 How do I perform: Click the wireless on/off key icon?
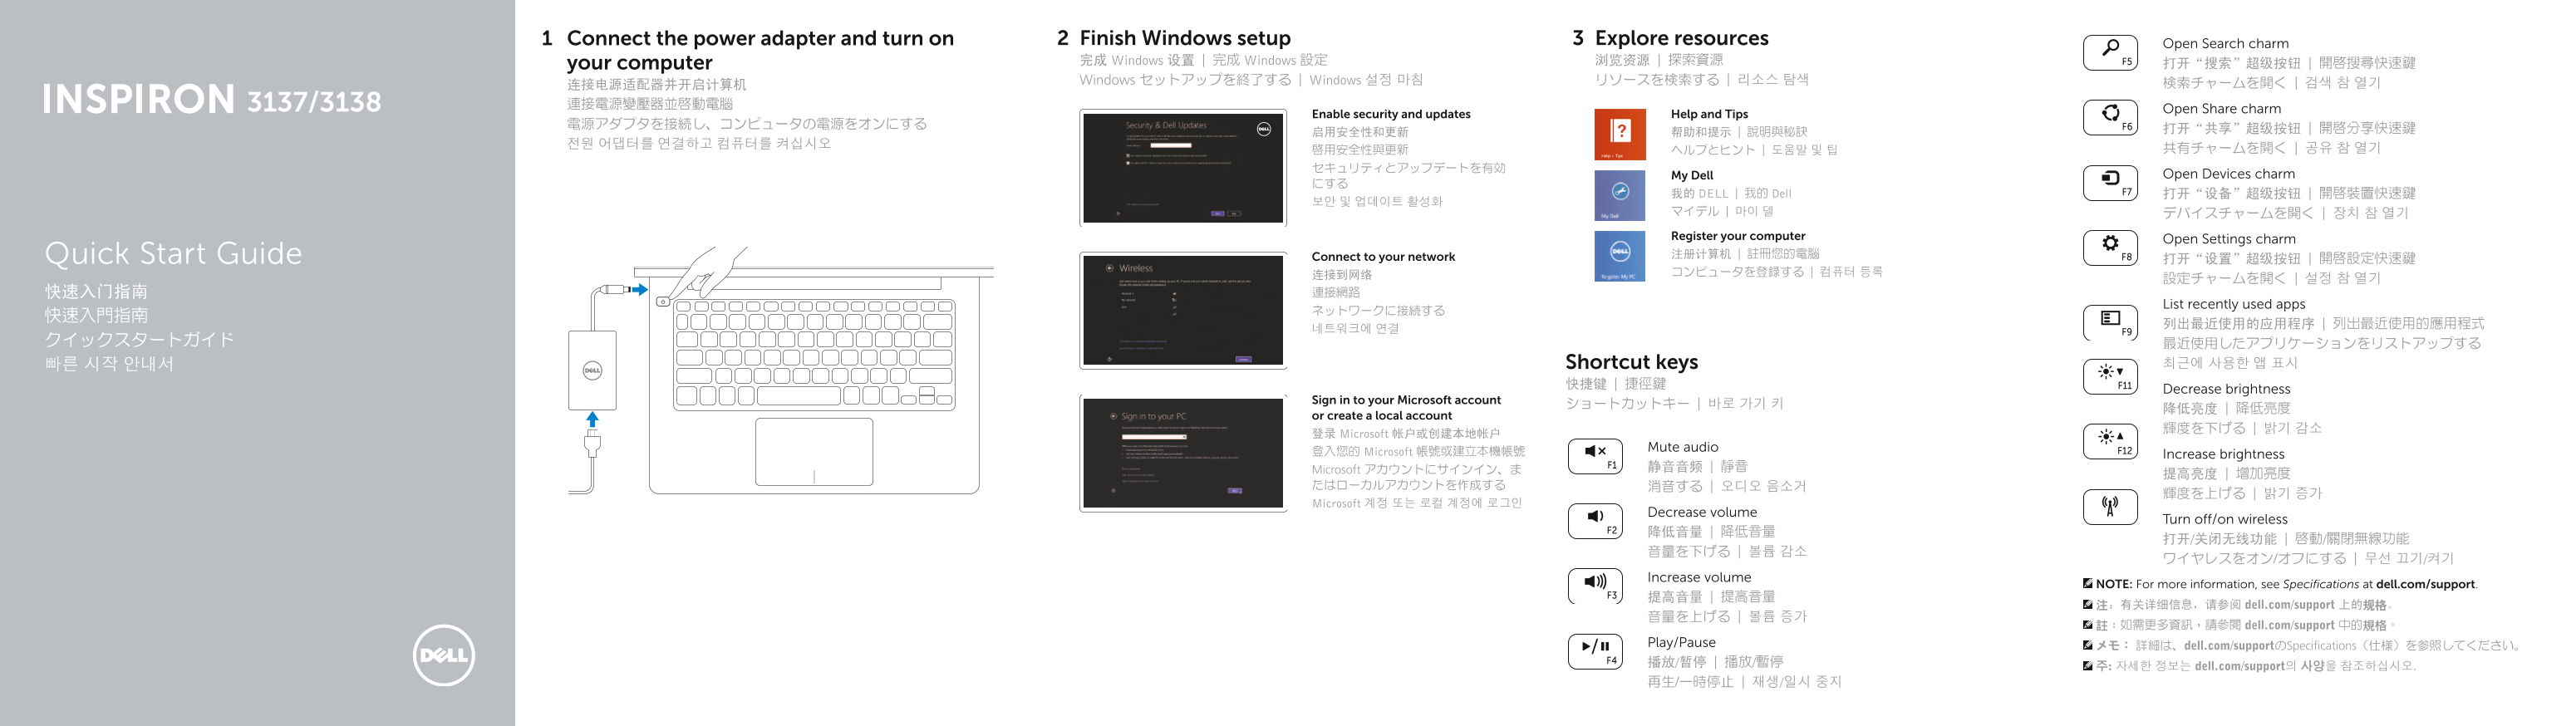2110,507
